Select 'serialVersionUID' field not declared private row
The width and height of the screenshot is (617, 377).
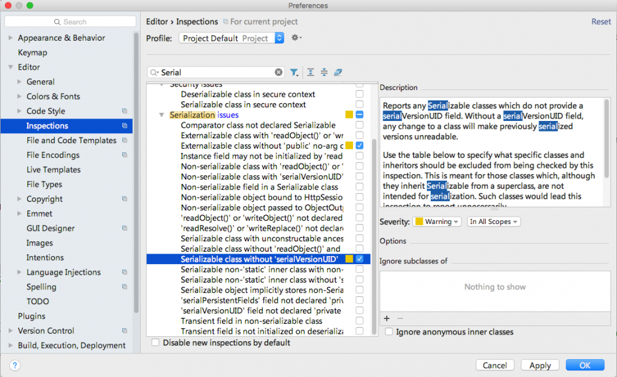click(258, 310)
